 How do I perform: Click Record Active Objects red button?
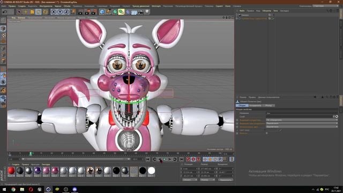(x=188, y=159)
